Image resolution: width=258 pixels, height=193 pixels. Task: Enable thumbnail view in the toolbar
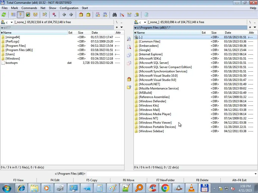[x=28, y=15]
